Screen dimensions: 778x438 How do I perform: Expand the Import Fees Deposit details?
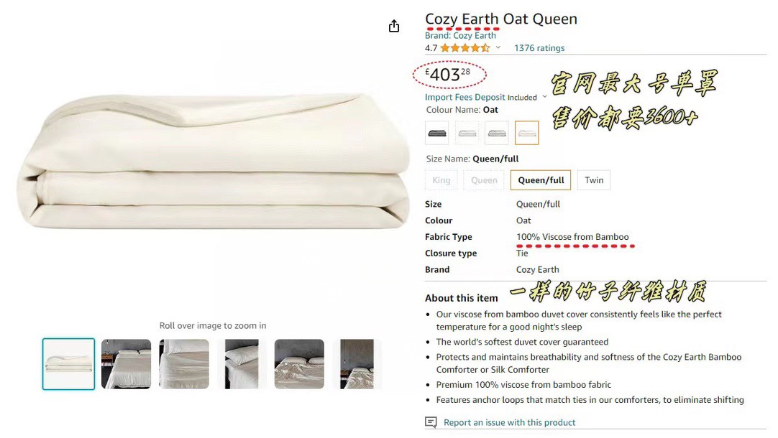click(x=545, y=96)
